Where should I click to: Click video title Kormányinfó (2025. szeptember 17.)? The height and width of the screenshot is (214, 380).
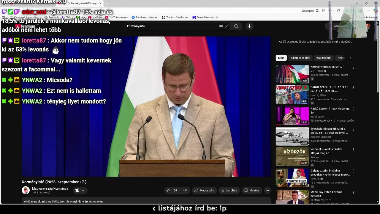pos(54,182)
